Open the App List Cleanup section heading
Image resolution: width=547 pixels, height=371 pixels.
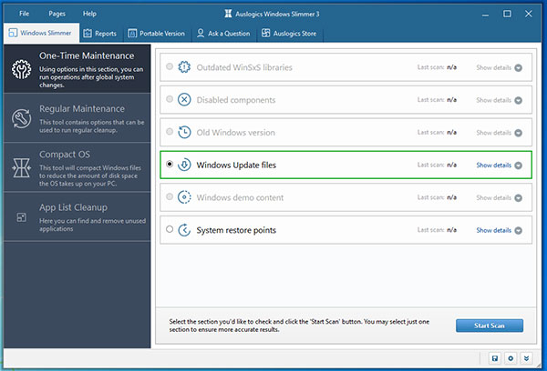[x=73, y=207]
